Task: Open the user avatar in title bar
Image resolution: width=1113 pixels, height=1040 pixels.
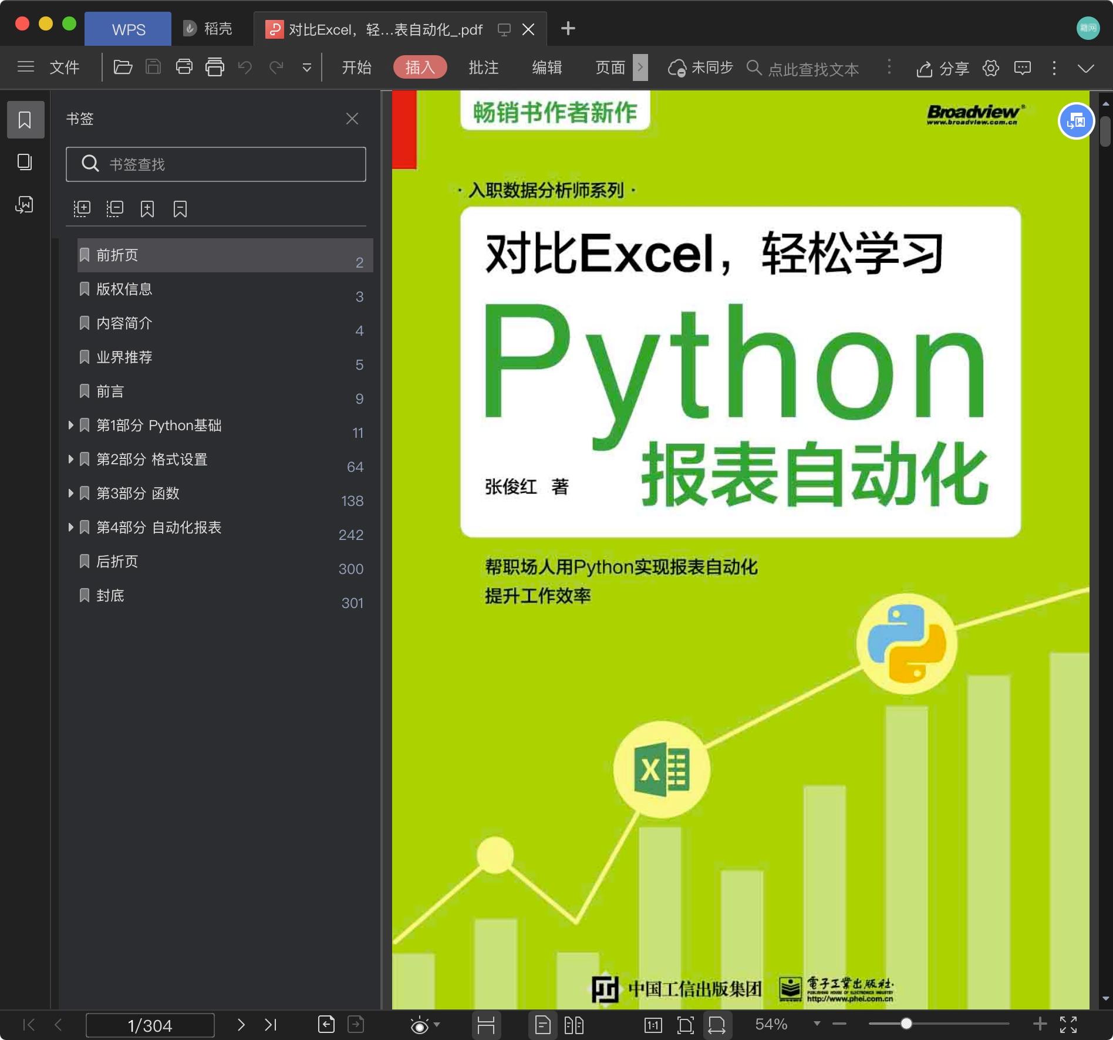Action: pyautogui.click(x=1088, y=28)
